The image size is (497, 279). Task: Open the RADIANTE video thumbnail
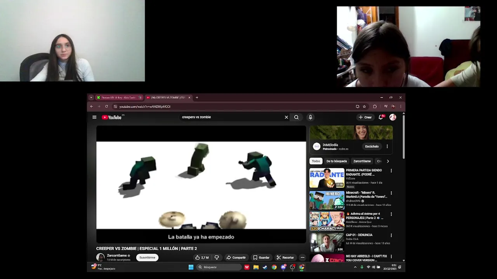327,178
